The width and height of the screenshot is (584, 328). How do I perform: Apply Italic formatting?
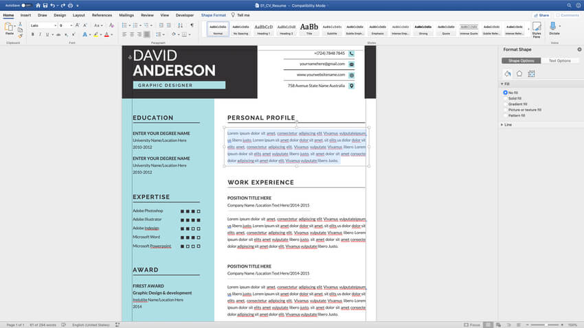[40, 34]
